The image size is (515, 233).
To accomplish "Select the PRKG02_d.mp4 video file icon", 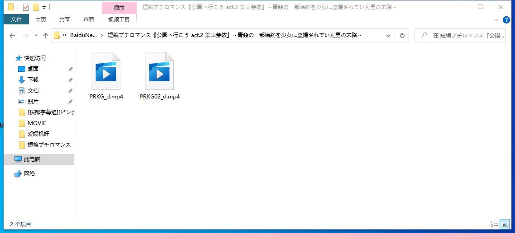I will [159, 71].
